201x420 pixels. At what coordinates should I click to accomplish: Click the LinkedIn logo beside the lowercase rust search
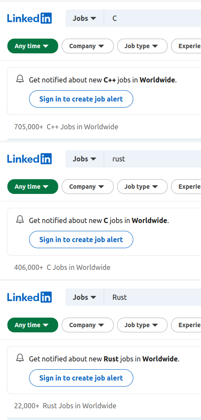(30, 159)
